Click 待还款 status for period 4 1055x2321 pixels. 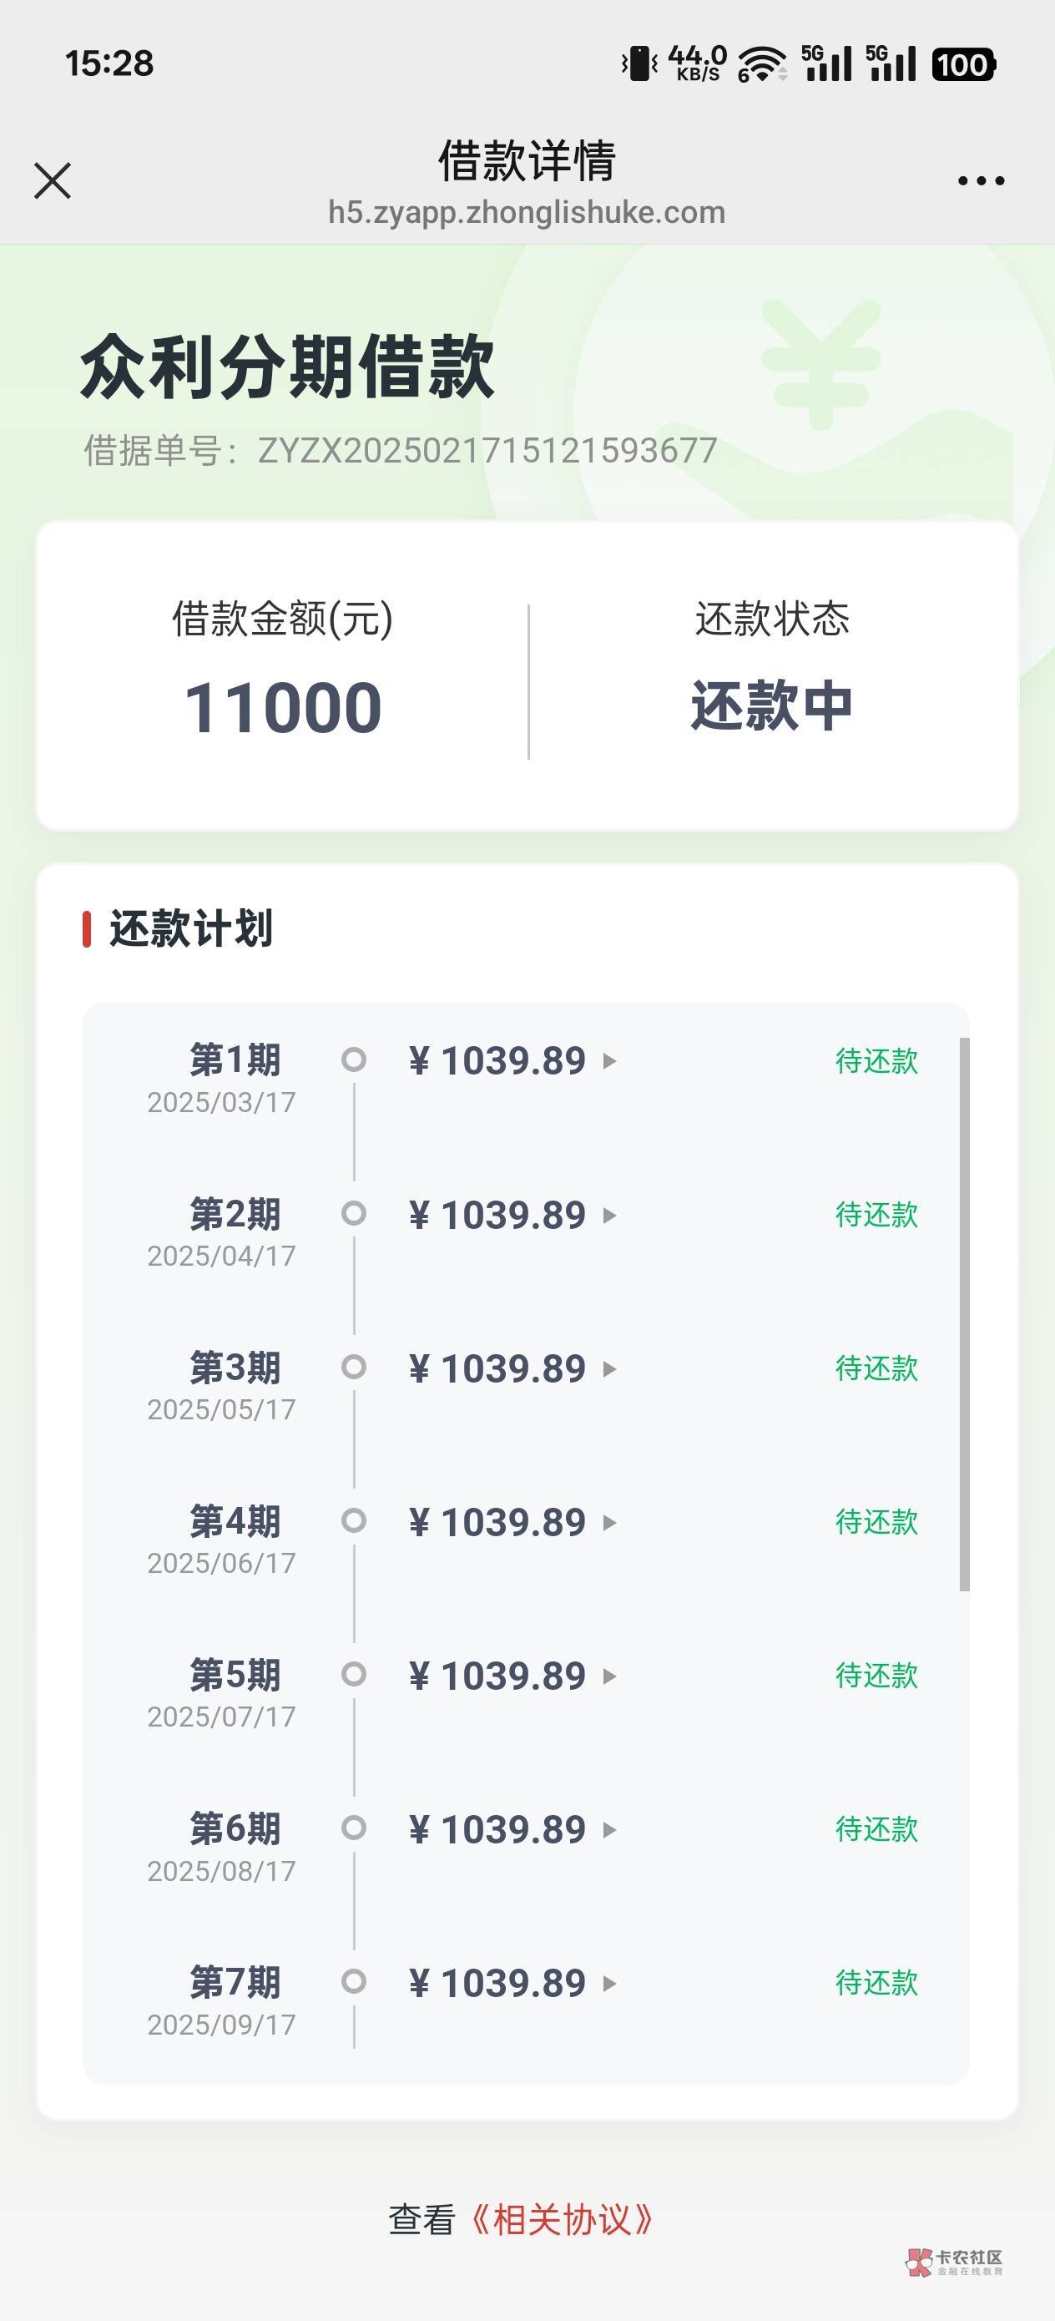[876, 1522]
